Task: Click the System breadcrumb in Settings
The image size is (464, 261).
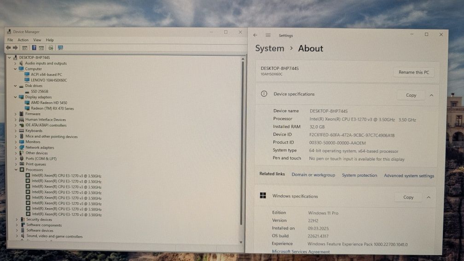Action: point(270,48)
